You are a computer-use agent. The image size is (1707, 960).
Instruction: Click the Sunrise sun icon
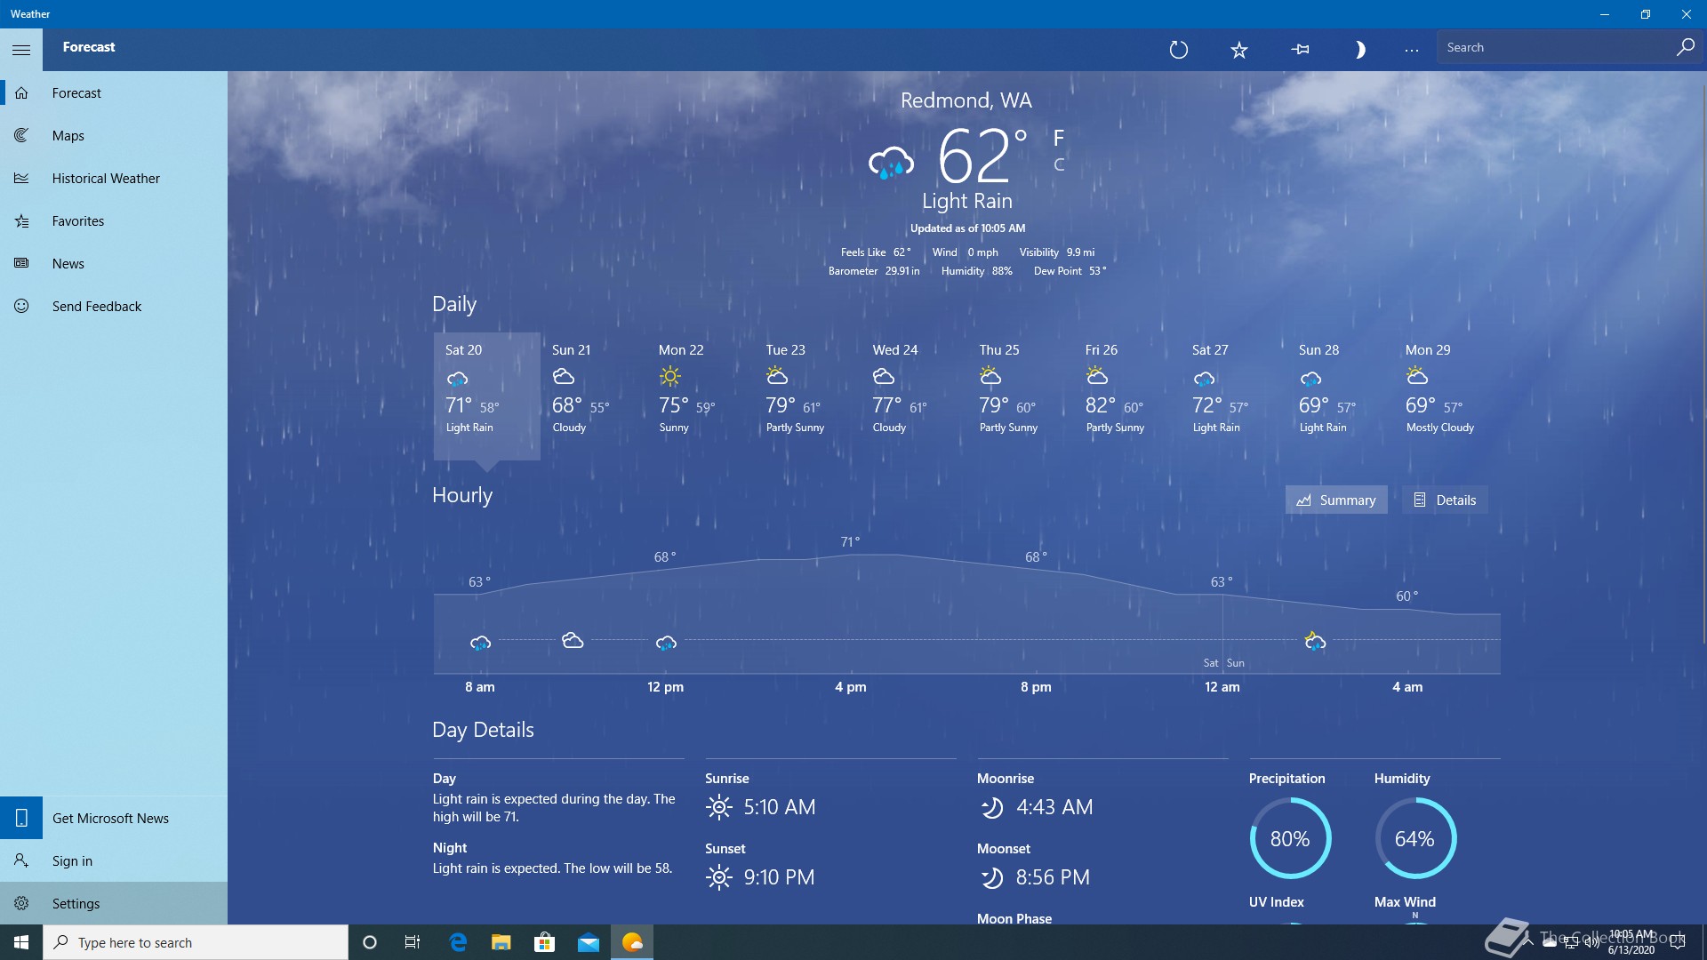point(718,807)
